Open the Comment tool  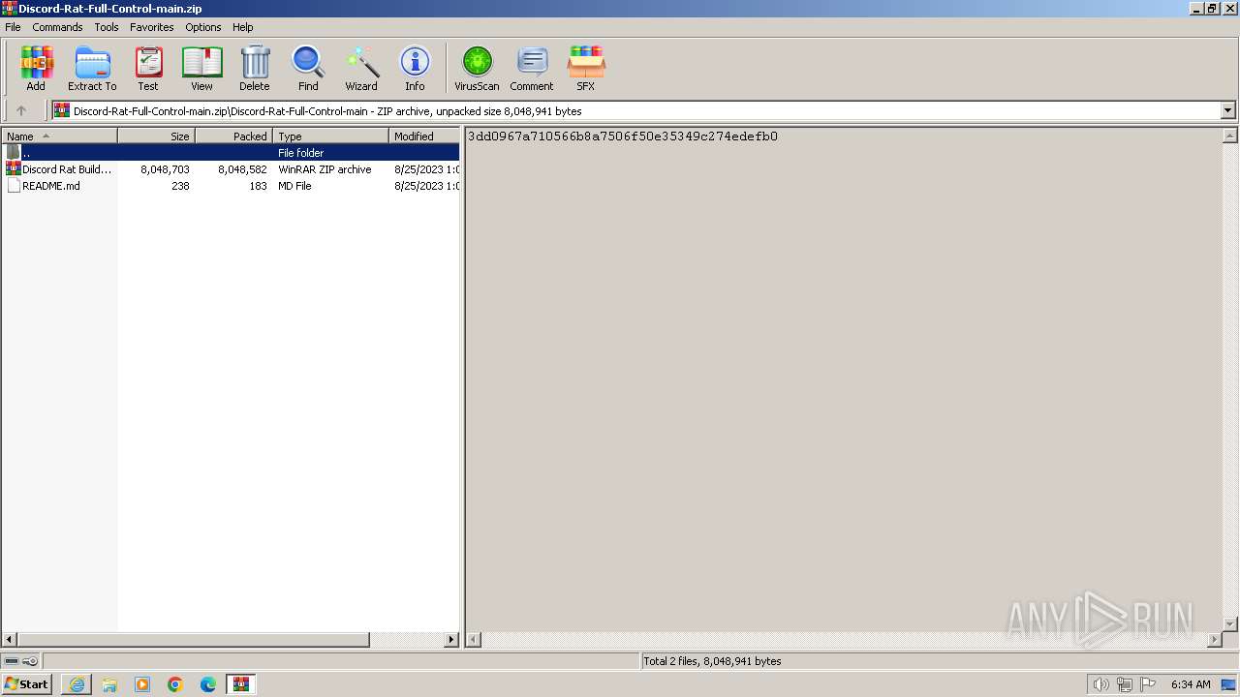pyautogui.click(x=532, y=68)
